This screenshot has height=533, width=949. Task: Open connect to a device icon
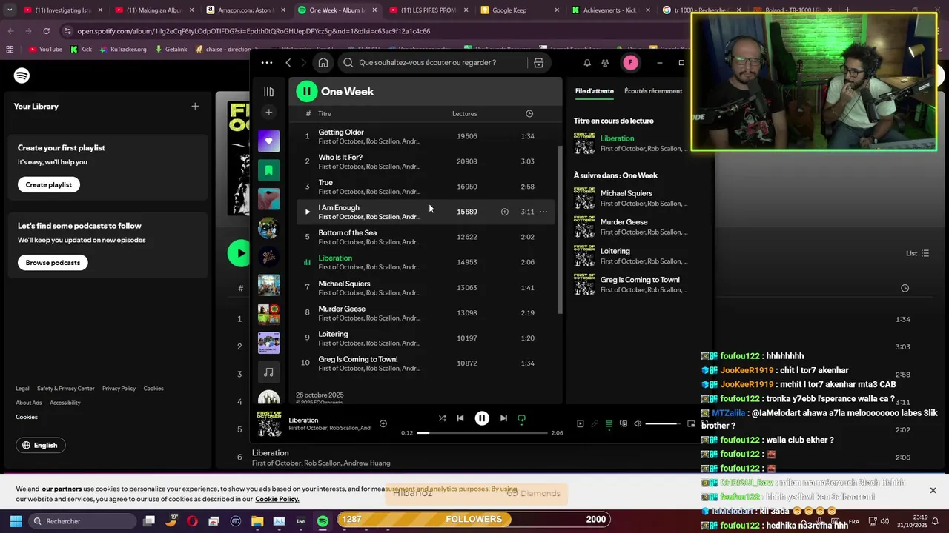click(624, 424)
